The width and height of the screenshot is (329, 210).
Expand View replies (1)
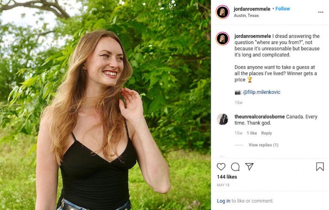coord(263,145)
